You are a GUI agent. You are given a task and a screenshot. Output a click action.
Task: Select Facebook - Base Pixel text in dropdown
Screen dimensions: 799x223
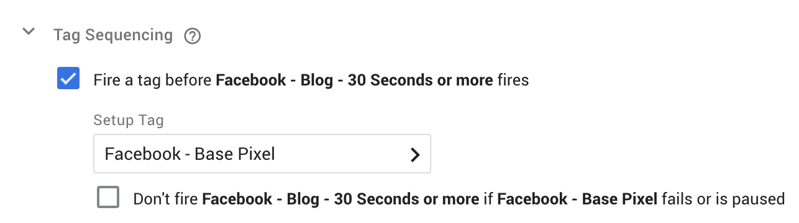pos(189,154)
